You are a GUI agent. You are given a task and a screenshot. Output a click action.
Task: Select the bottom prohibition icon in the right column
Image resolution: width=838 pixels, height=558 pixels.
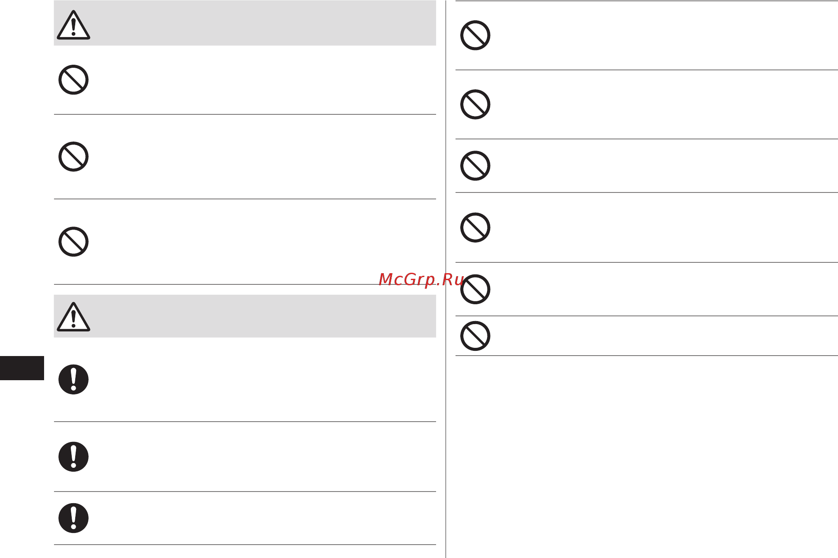(475, 336)
